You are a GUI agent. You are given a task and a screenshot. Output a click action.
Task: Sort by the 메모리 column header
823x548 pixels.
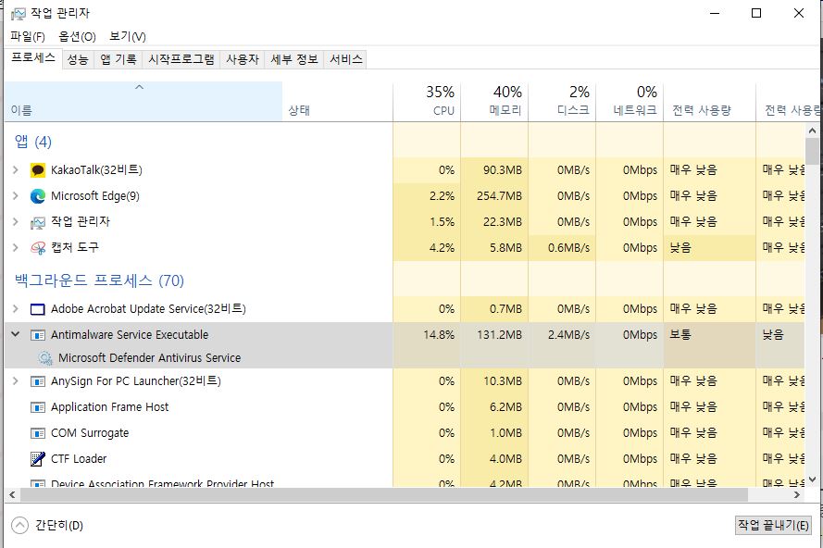(x=494, y=102)
